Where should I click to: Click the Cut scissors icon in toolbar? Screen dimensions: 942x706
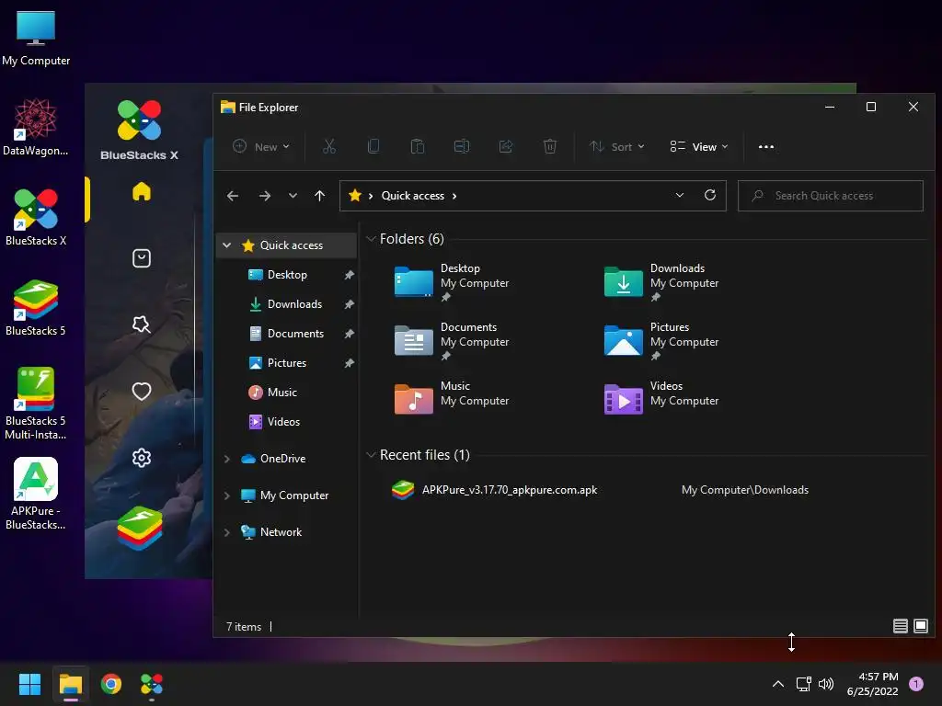coord(329,146)
